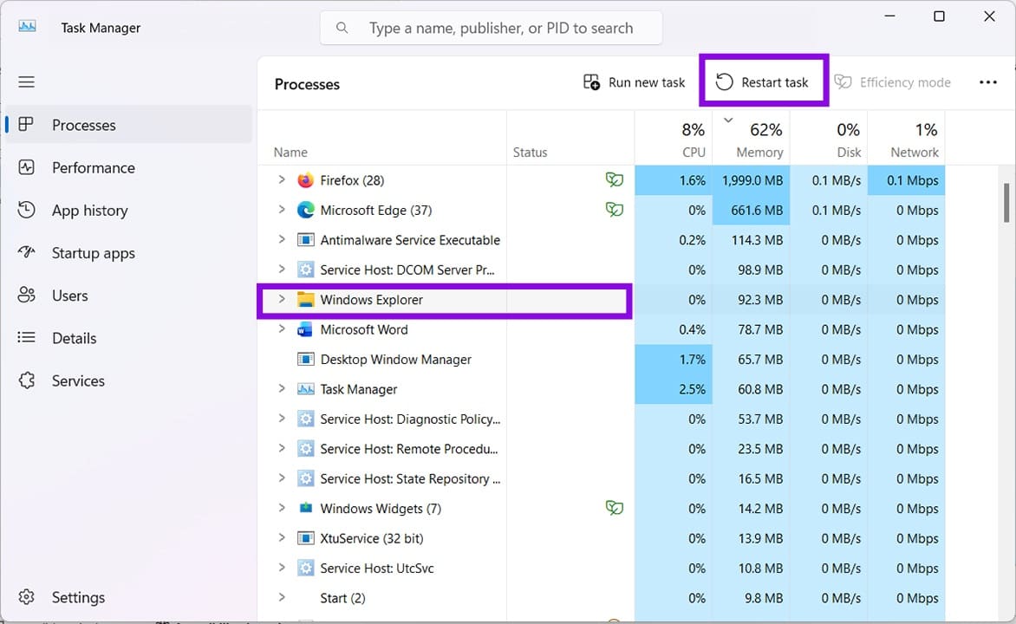Click the Windows Explorer folder icon

(305, 299)
